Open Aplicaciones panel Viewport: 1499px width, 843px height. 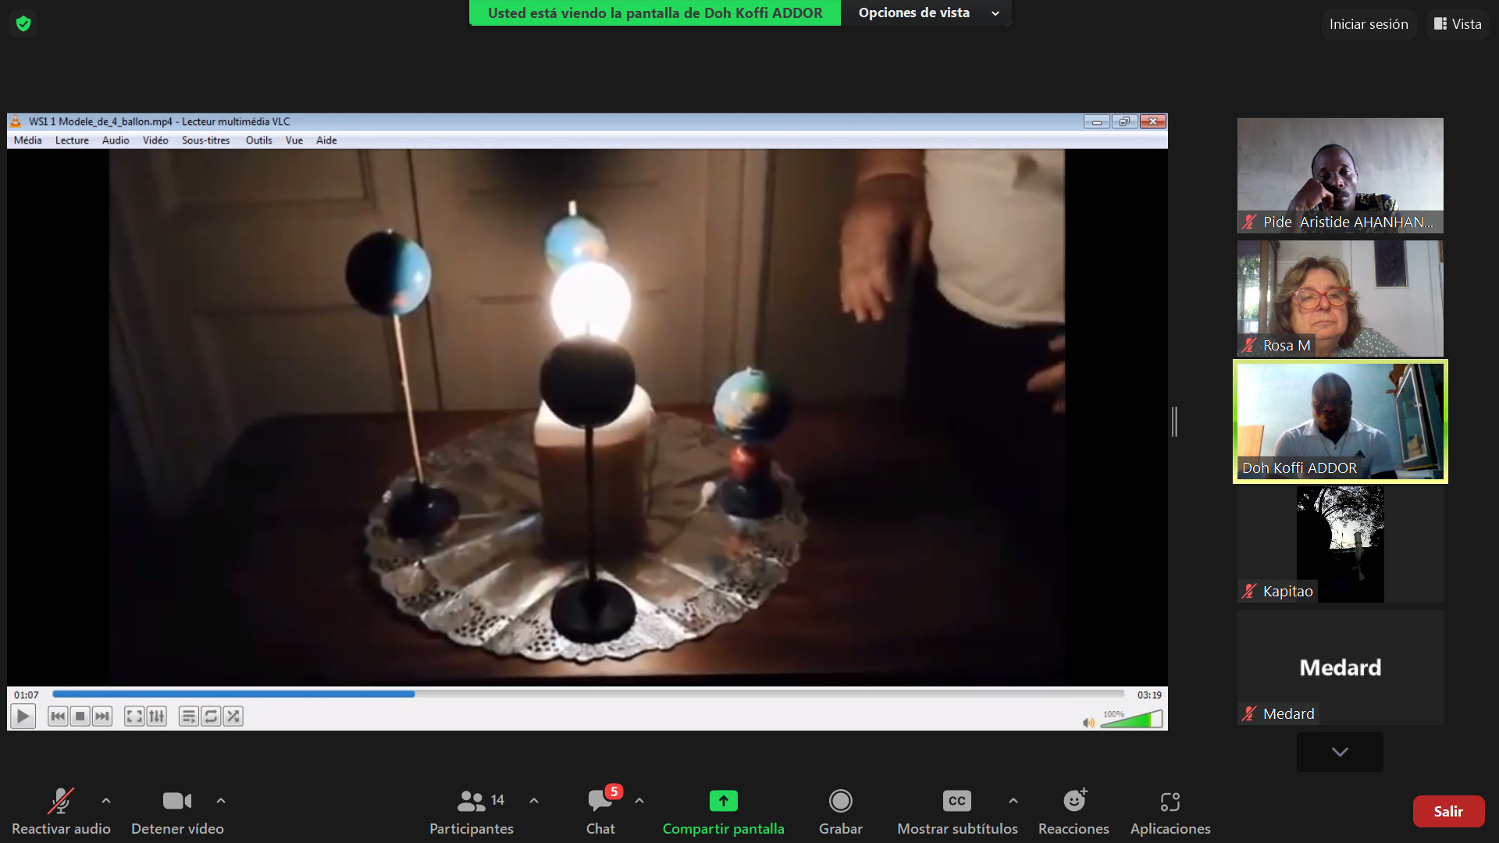[x=1170, y=812]
